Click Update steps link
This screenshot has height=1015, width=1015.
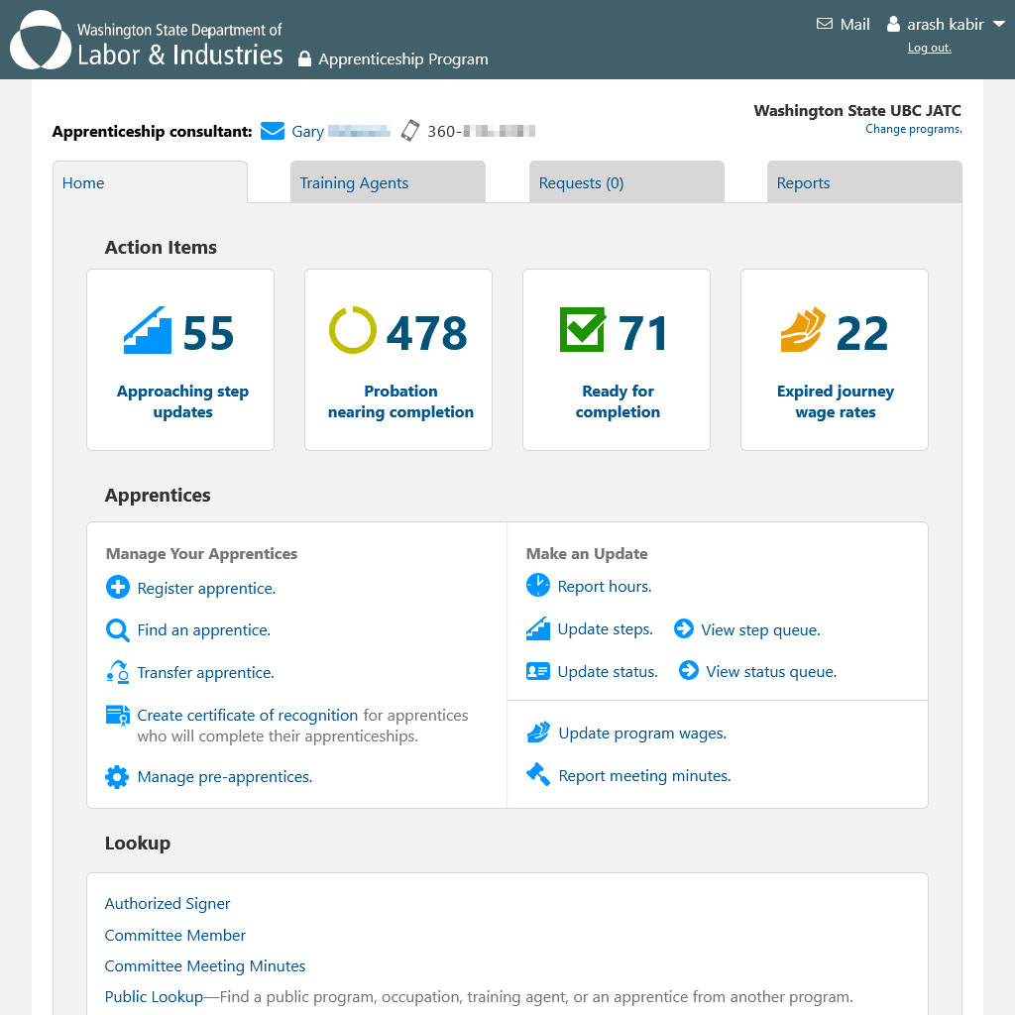[x=606, y=628]
